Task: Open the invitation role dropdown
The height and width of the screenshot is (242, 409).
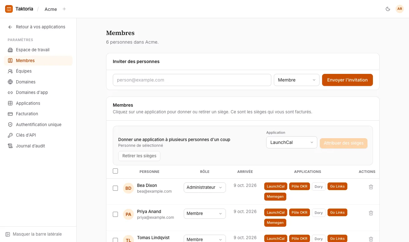Action: tap(297, 80)
